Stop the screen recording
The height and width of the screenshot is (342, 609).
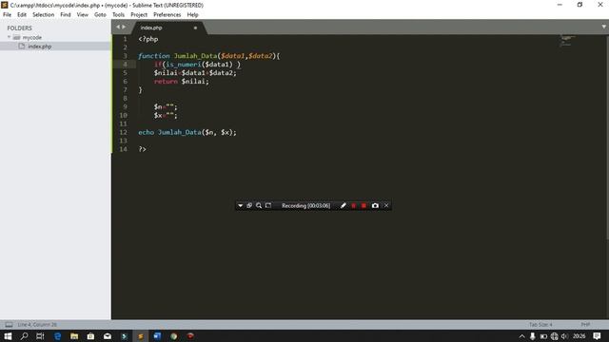tap(363, 205)
